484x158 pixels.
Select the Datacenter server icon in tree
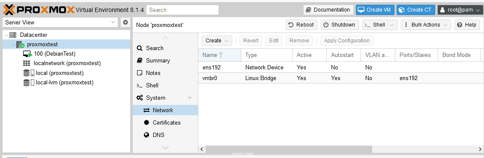tap(13, 35)
